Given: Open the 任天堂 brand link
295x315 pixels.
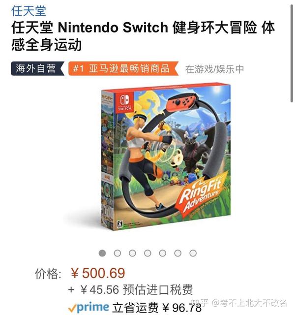Looking at the screenshot, I should 29,11.
